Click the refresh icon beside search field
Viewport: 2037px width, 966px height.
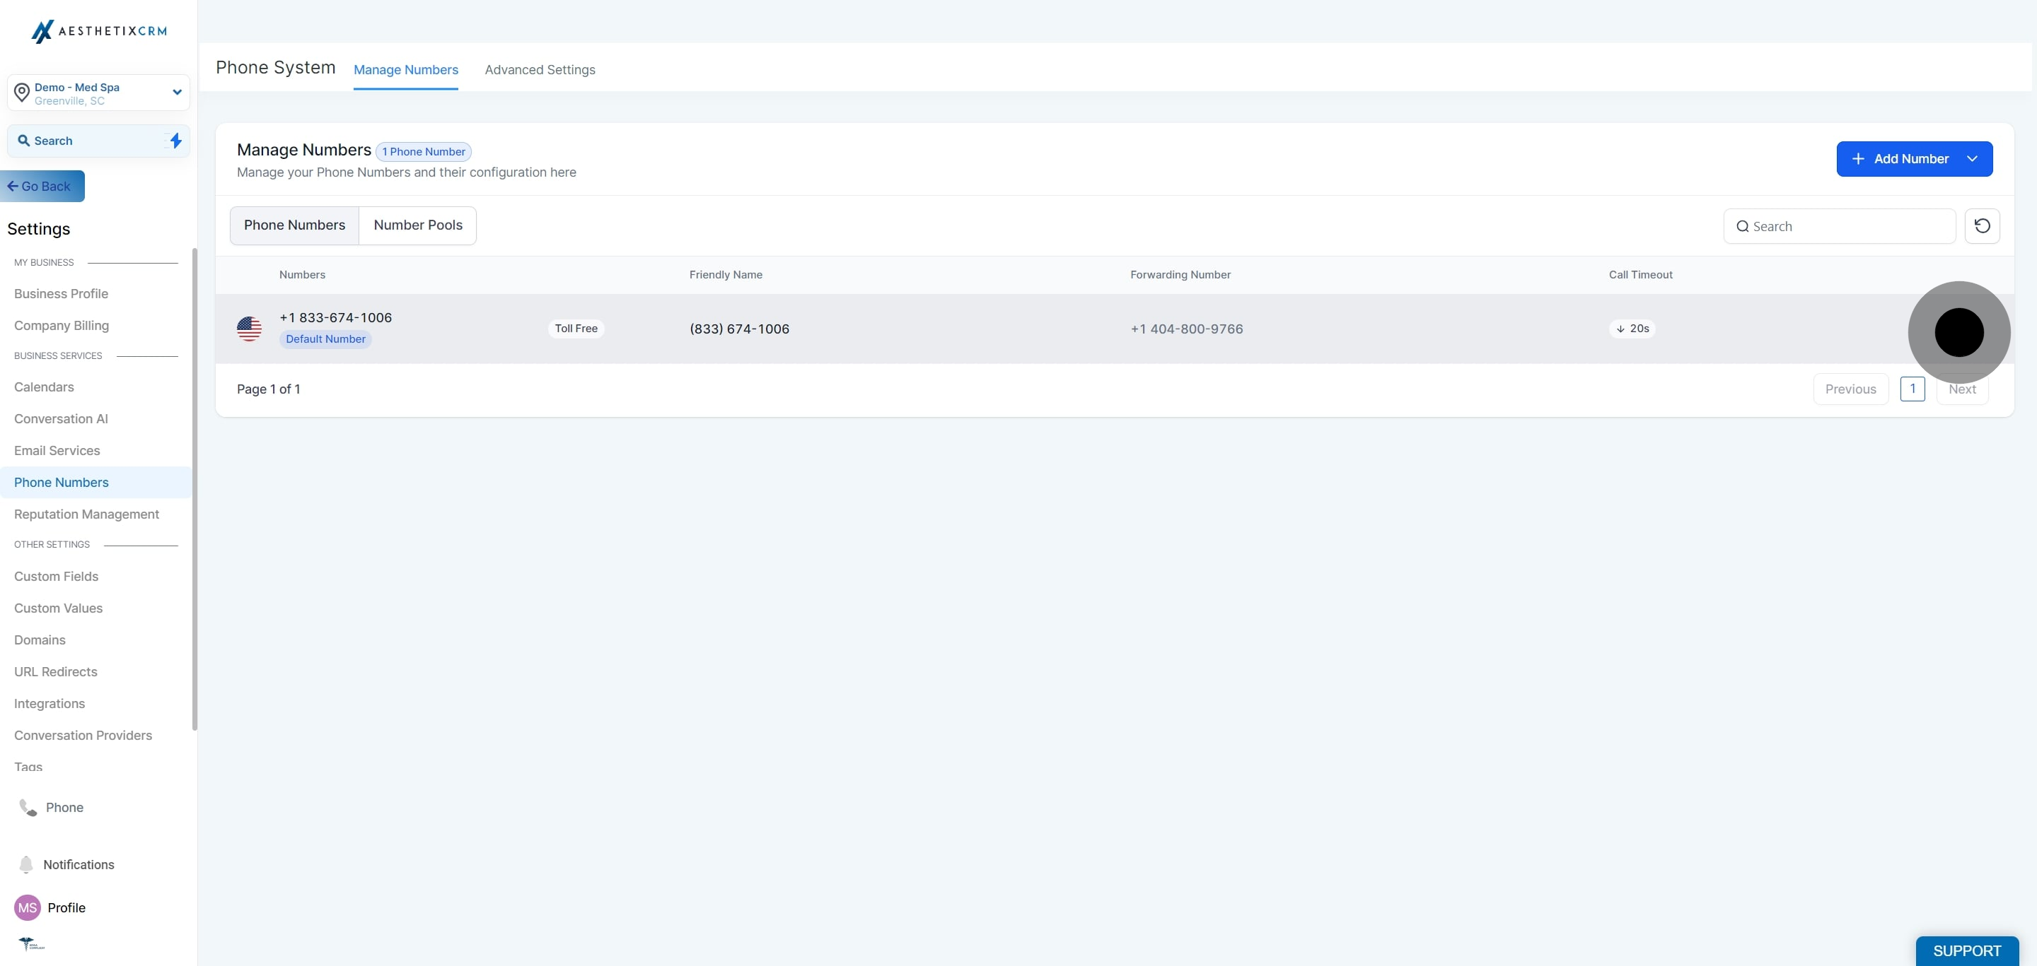click(1982, 226)
